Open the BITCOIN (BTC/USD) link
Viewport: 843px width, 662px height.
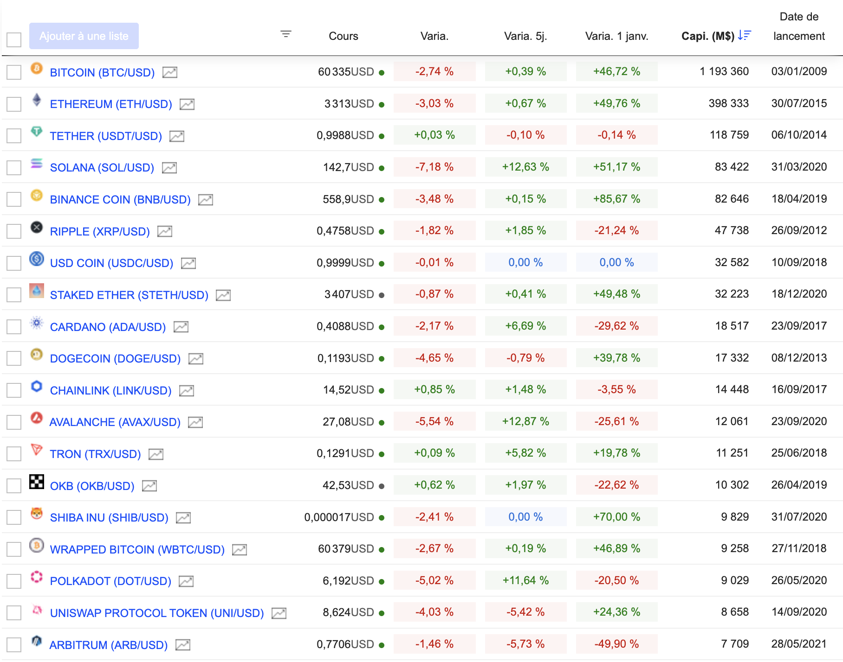coord(102,73)
